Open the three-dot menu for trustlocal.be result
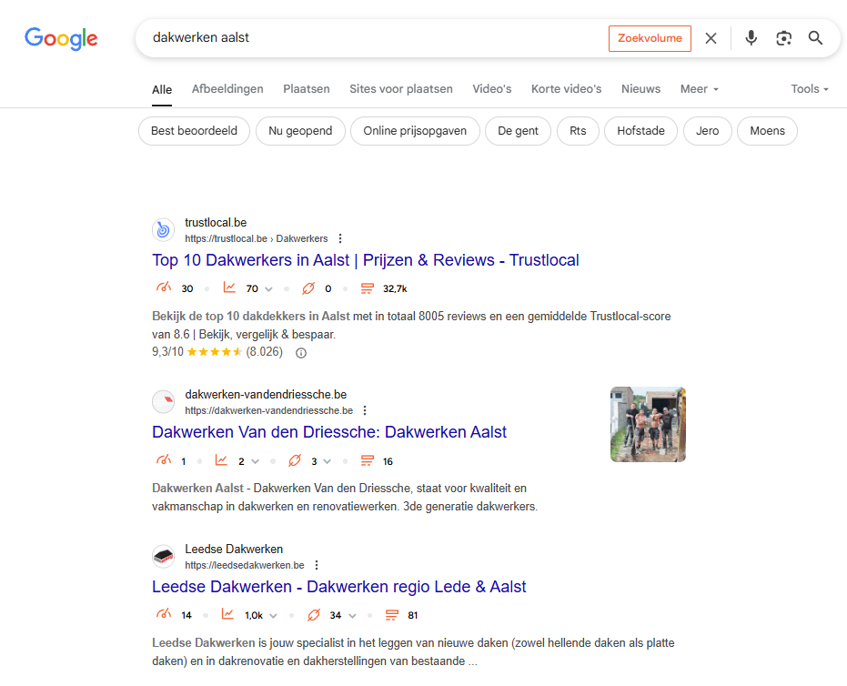Viewport: 847px width, 686px height. 339,238
